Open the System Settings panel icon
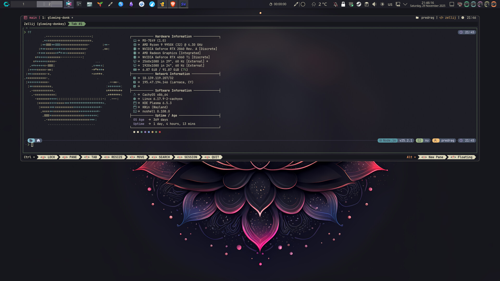Image resolution: width=500 pixels, height=281 pixels. pyautogui.click(x=79, y=4)
